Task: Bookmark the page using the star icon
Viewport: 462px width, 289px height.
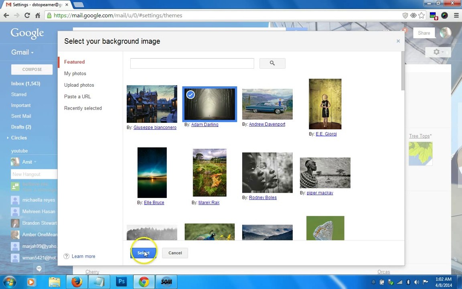Action: tap(421, 15)
